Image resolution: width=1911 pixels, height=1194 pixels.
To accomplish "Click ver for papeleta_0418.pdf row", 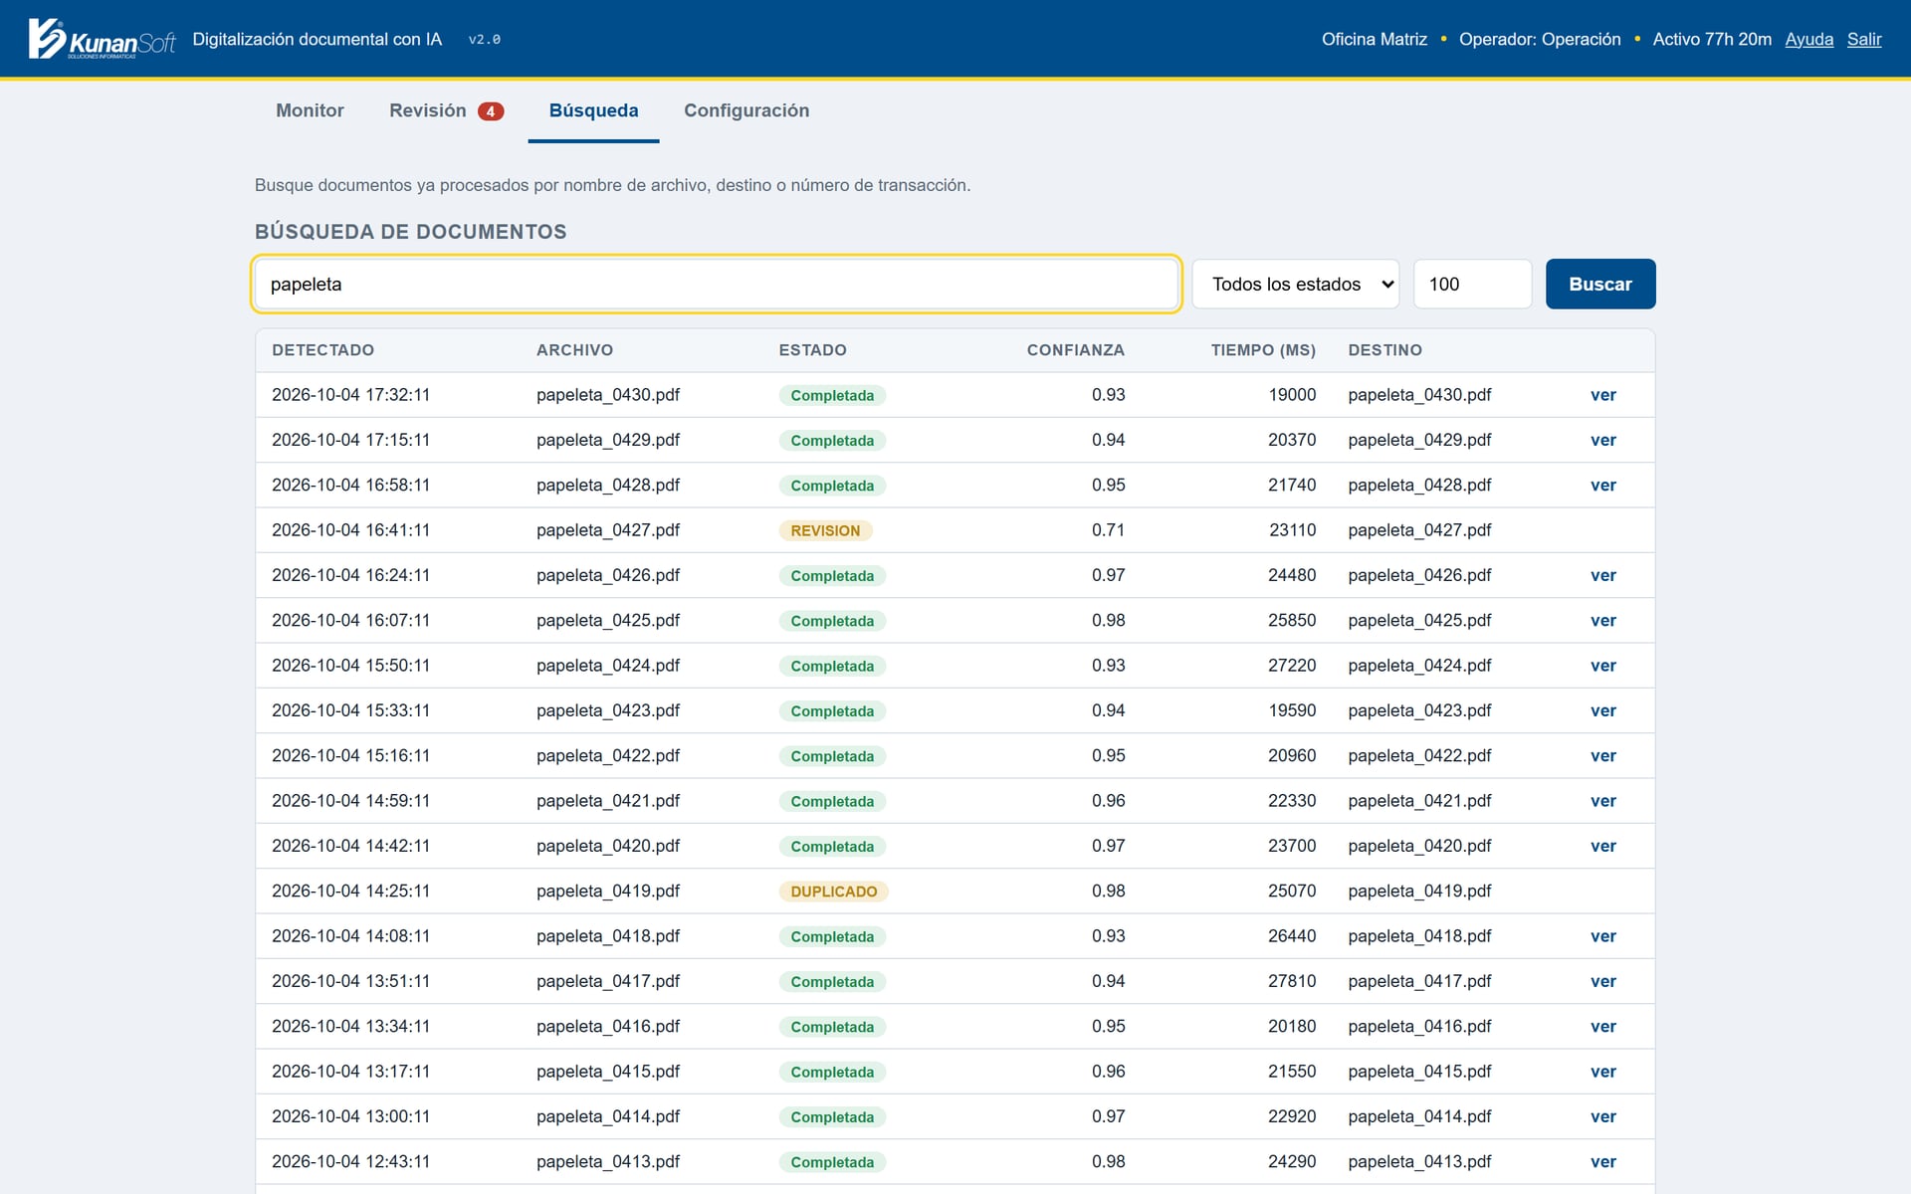I will (1602, 936).
